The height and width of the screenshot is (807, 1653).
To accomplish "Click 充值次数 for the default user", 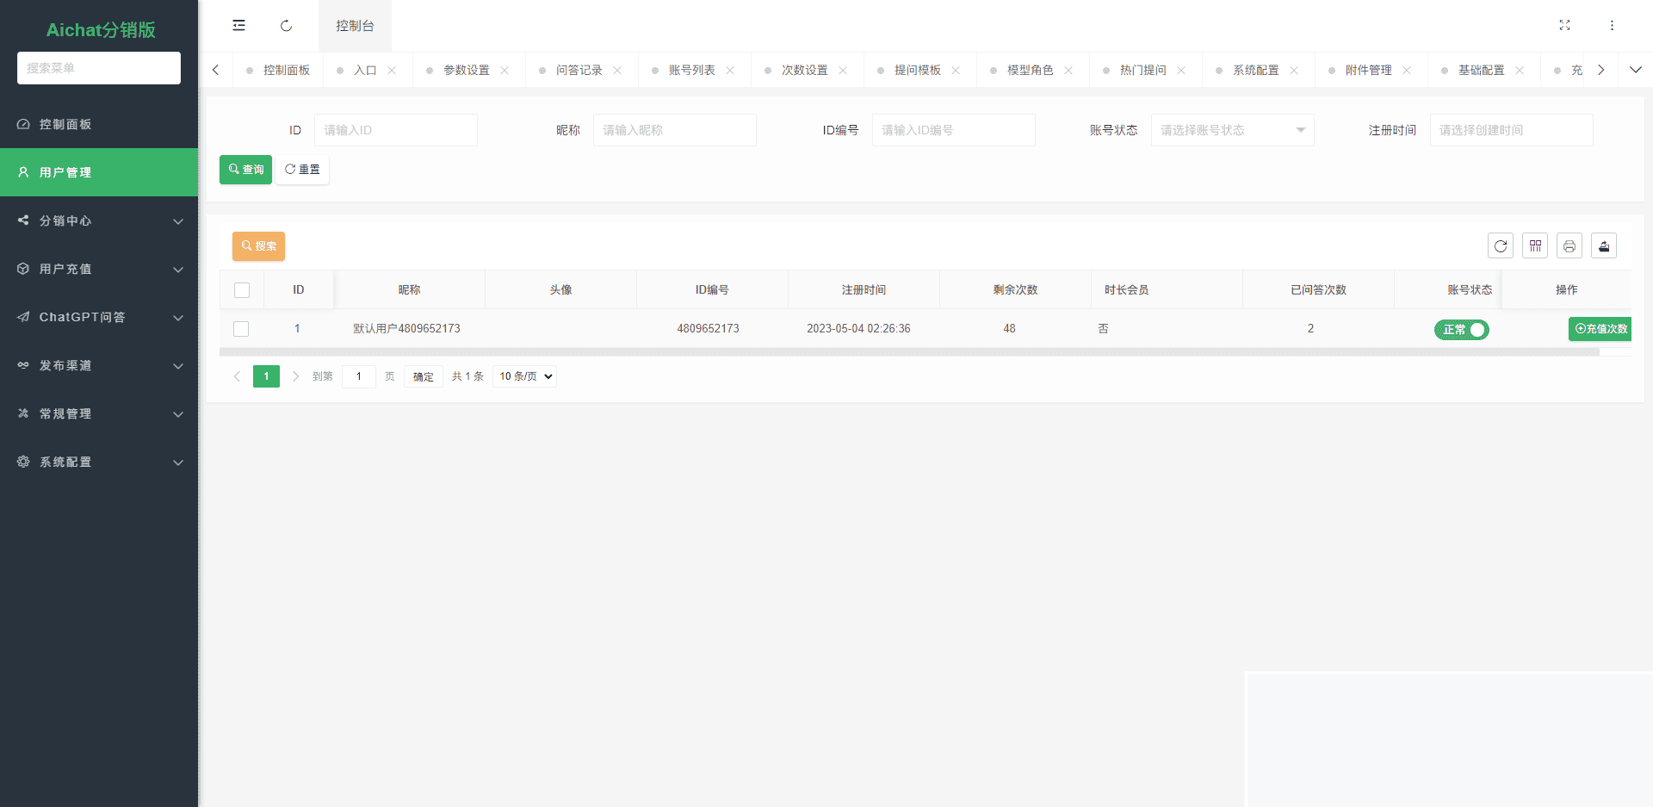I will [1600, 329].
